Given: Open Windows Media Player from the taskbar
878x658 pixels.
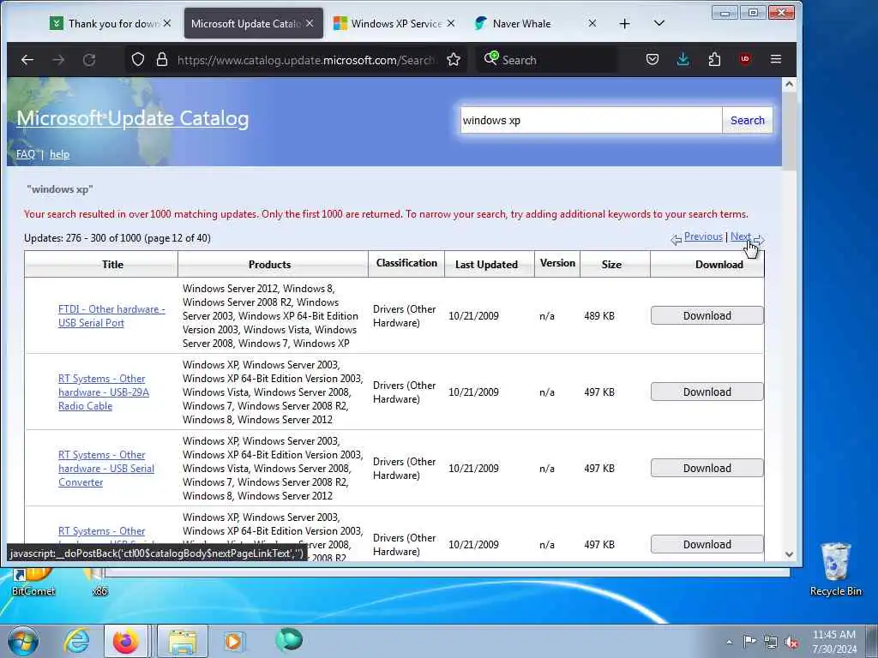Looking at the screenshot, I should point(233,641).
